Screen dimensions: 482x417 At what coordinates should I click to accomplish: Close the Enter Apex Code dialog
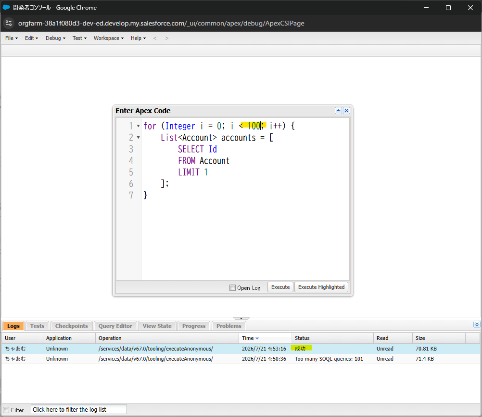tap(346, 110)
